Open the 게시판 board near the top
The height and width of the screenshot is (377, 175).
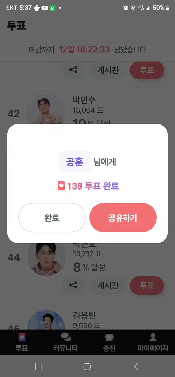coord(108,70)
